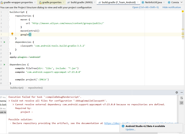Run dependencies block on line 15

click(5, 65)
